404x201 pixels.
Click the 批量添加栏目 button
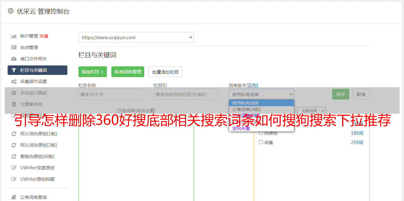165,72
